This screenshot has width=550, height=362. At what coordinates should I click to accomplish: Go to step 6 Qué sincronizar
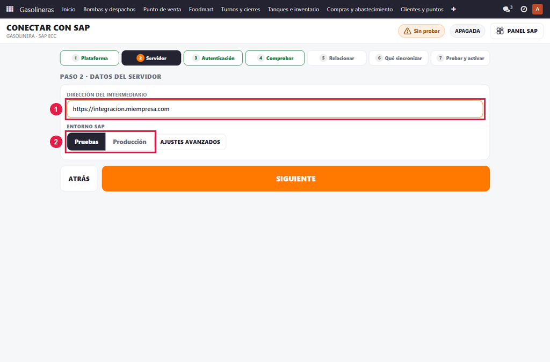399,58
